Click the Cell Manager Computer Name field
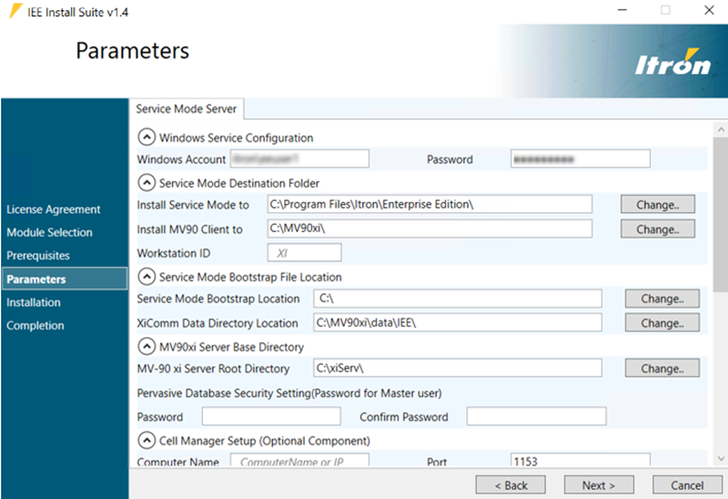 pos(299,460)
